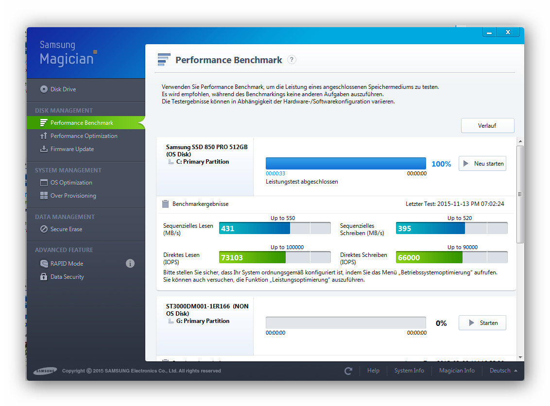The image size is (550, 406).
Task: Close the Magician window
Action: 508,32
